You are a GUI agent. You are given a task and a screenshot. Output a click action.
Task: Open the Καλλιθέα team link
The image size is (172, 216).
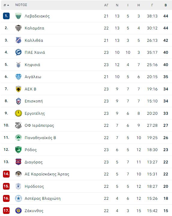coord(34,40)
